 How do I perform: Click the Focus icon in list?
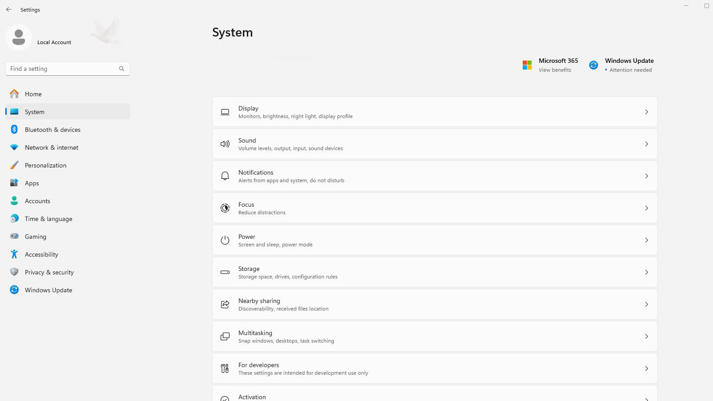pyautogui.click(x=225, y=208)
